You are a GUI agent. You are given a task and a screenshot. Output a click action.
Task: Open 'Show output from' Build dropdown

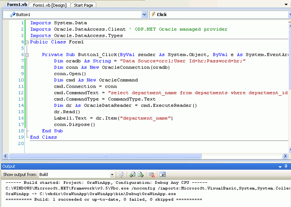(x=112, y=174)
